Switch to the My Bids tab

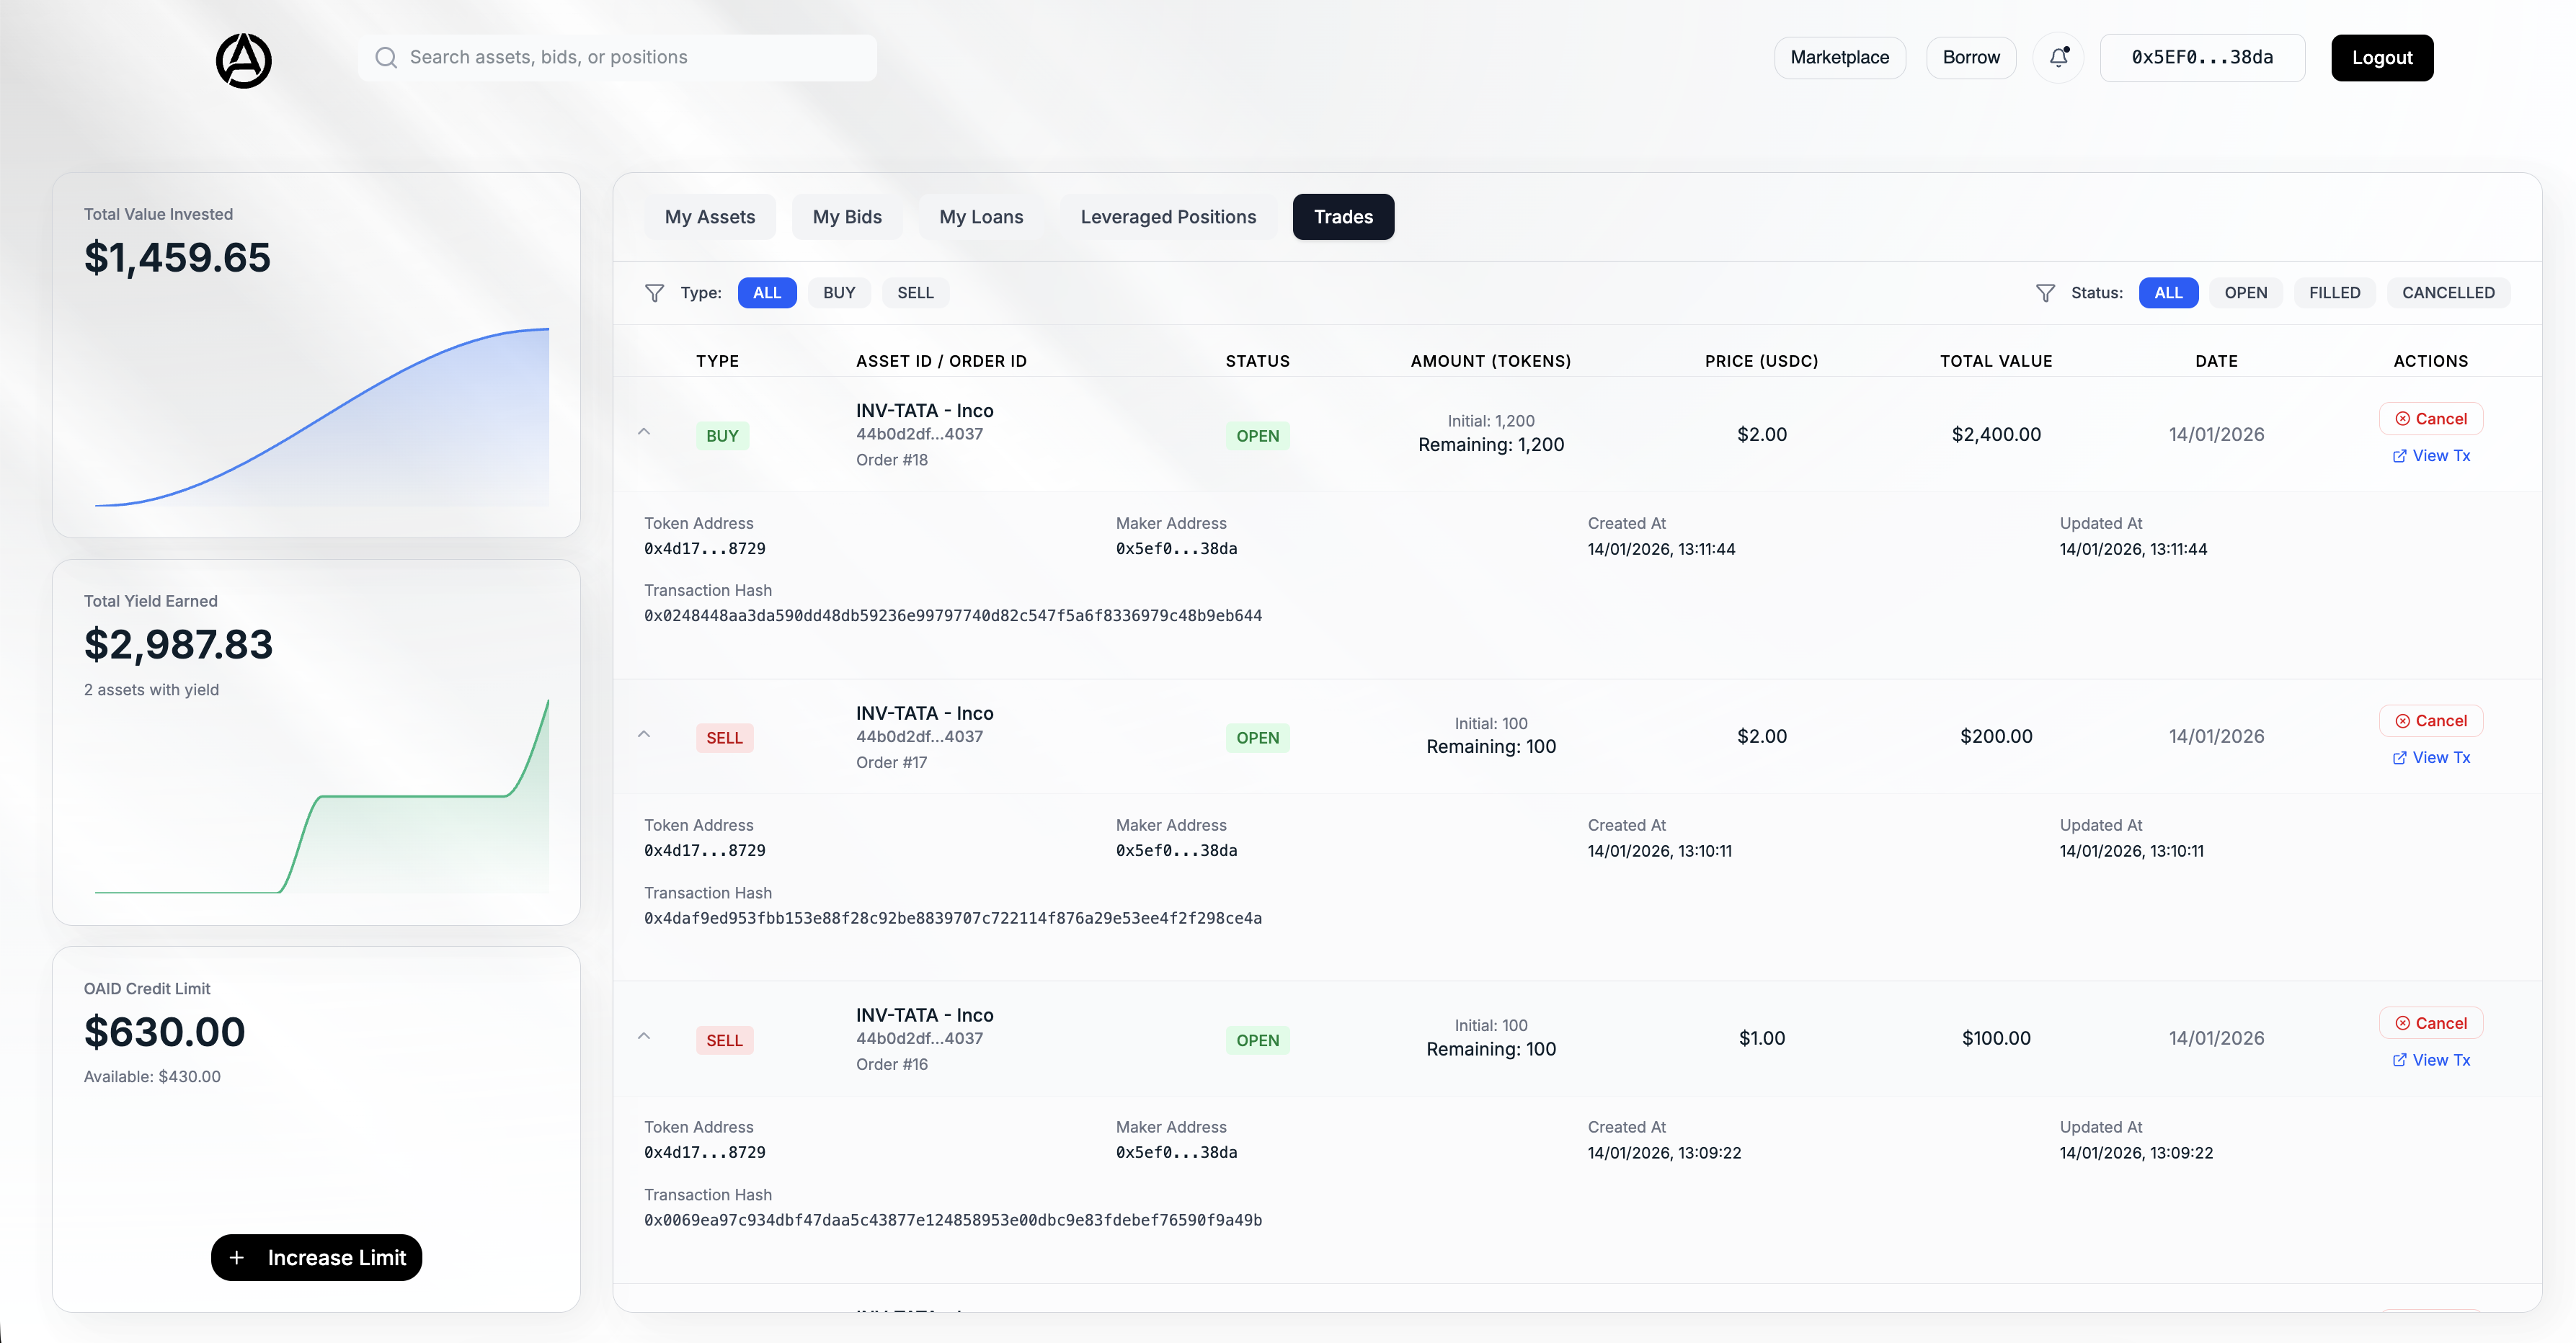847,217
